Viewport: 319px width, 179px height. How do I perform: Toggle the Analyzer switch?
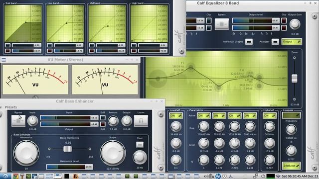(x=275, y=42)
